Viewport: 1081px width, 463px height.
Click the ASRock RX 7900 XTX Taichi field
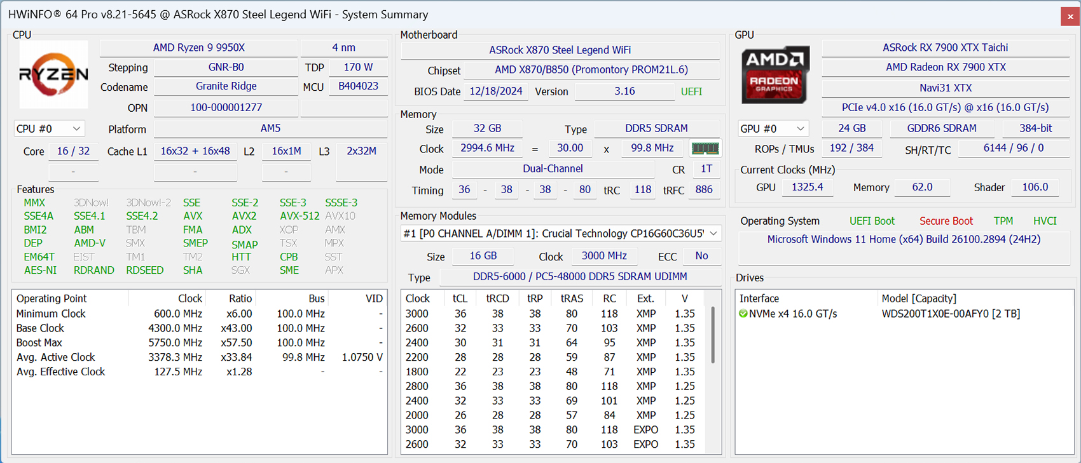point(945,48)
